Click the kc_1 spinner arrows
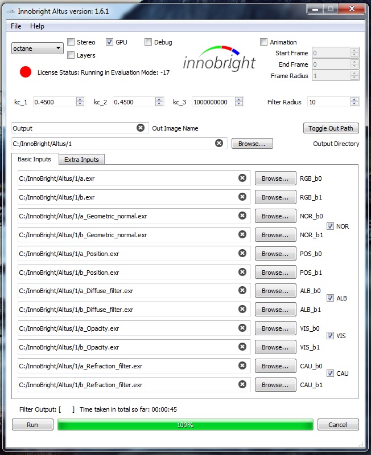This screenshot has height=455, width=371. [x=80, y=101]
